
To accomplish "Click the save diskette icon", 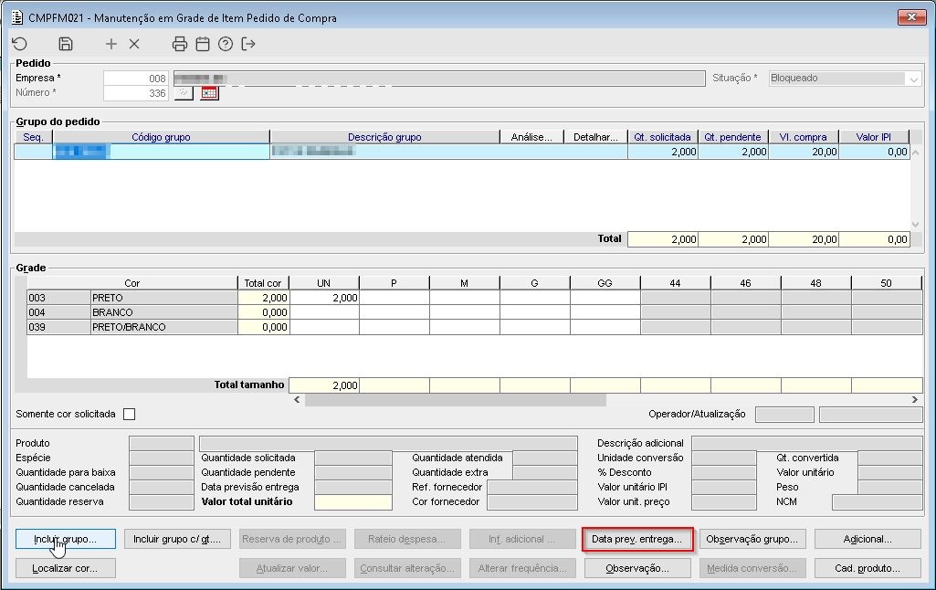I will 66,44.
